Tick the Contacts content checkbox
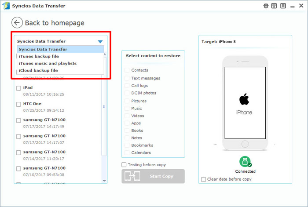Image resolution: width=308 pixels, height=207 pixels. click(127, 70)
